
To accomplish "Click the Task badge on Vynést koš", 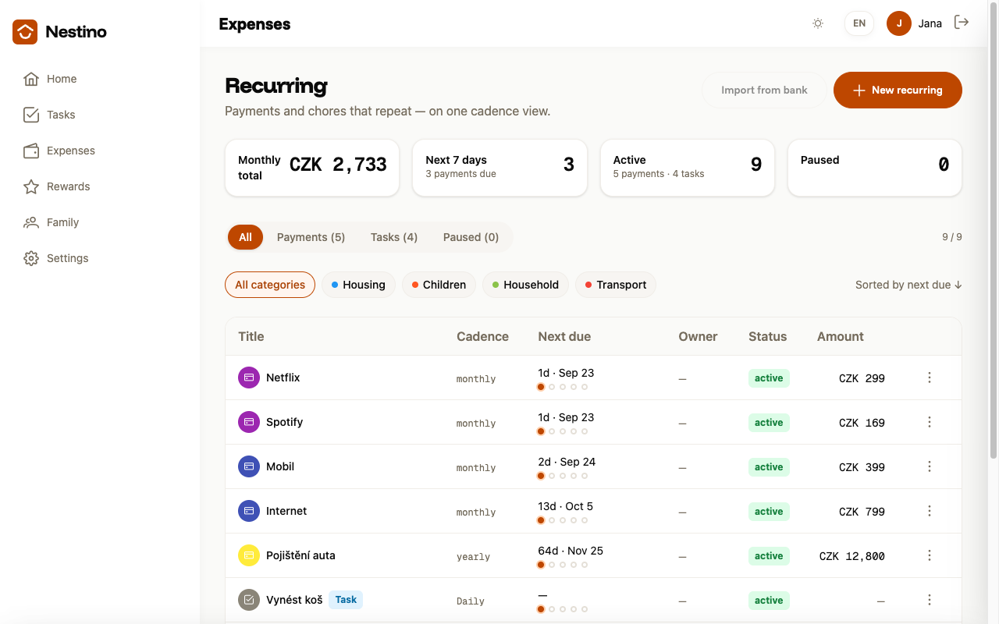I will 346,600.
